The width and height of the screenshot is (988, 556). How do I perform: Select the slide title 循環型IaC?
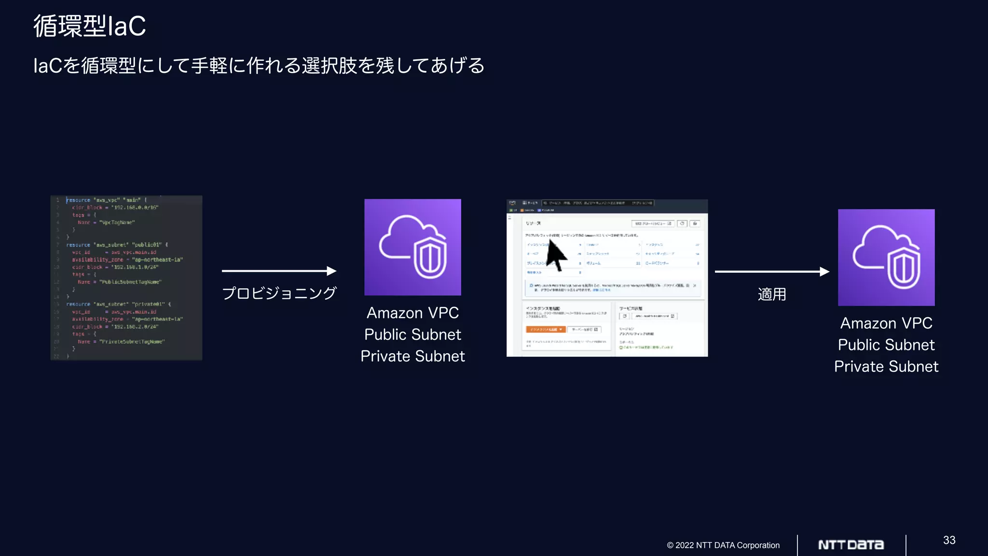click(90, 26)
